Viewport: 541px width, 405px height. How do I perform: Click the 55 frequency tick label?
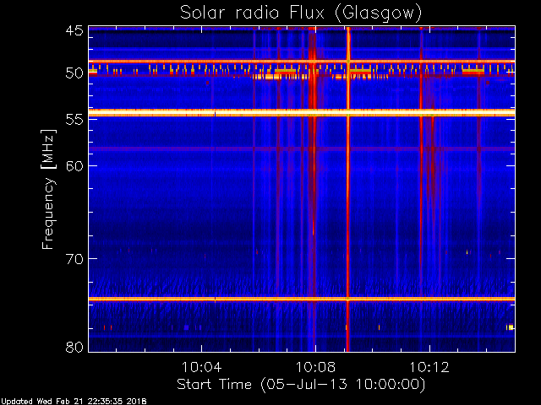[74, 120]
